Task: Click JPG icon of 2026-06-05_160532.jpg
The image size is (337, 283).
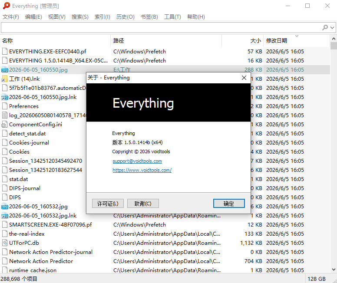Action: 4,206
